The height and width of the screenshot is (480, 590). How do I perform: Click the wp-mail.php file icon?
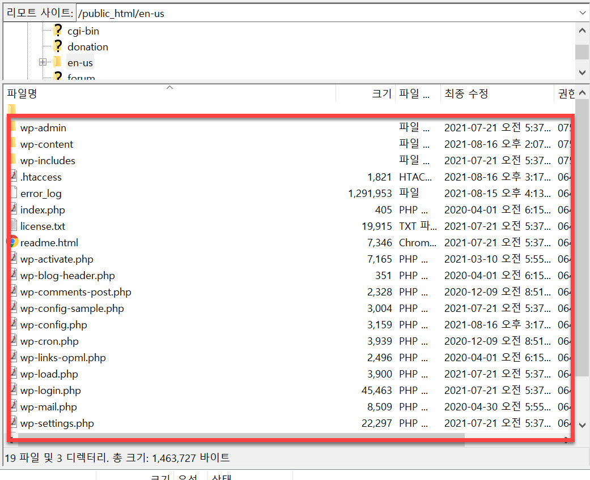pos(14,406)
